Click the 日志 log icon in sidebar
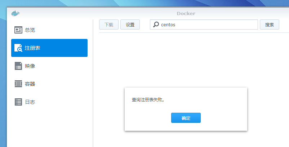This screenshot has height=147, width=289. 18,102
